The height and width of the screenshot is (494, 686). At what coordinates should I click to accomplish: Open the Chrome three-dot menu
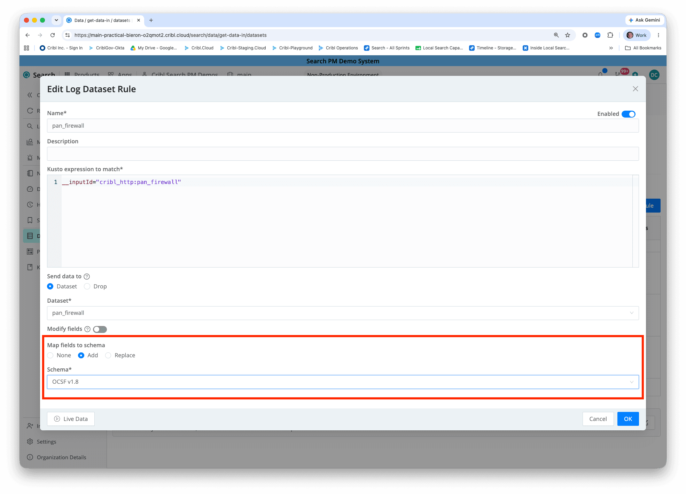pos(658,35)
